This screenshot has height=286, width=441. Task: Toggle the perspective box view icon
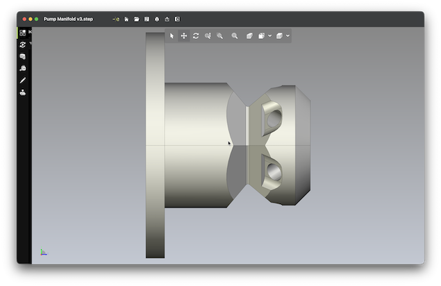pos(249,35)
